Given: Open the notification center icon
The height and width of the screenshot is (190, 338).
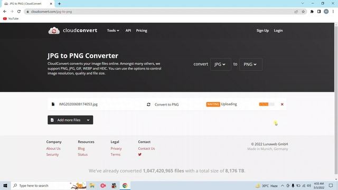Looking at the screenshot, I should (x=331, y=185).
